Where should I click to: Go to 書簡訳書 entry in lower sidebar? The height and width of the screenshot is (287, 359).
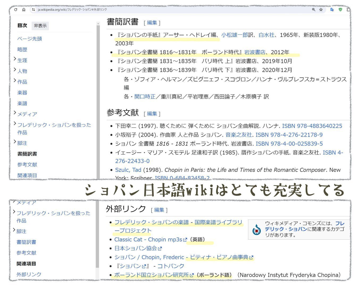click(x=26, y=242)
